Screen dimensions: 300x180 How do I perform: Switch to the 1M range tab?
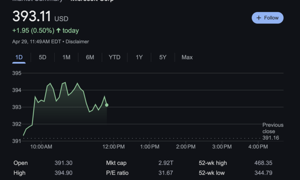tap(67, 57)
